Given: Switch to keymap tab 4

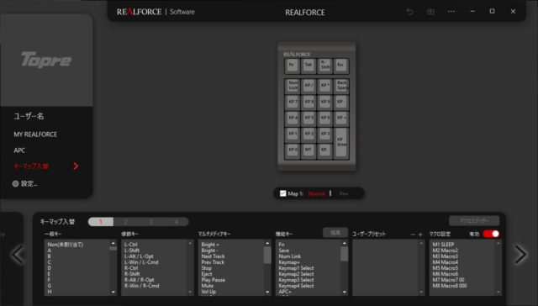Looking at the screenshot, I should 176,222.
